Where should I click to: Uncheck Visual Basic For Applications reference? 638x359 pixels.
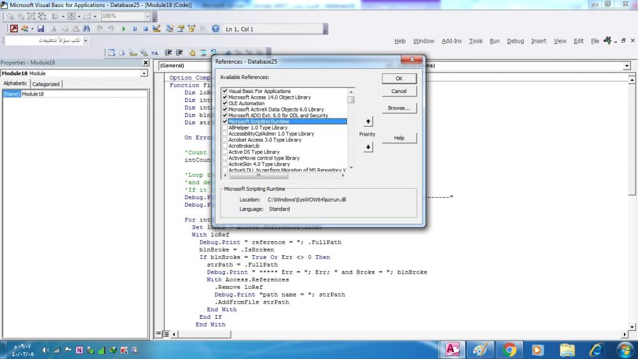tap(225, 91)
